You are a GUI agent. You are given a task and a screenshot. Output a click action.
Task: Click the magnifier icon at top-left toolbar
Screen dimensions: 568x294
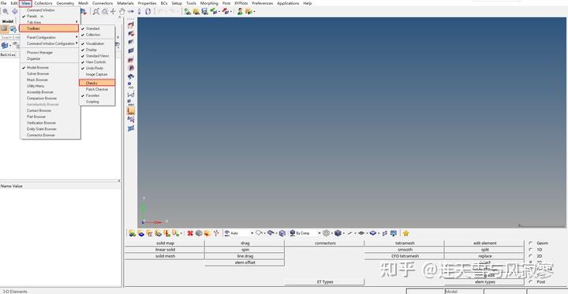6,11
